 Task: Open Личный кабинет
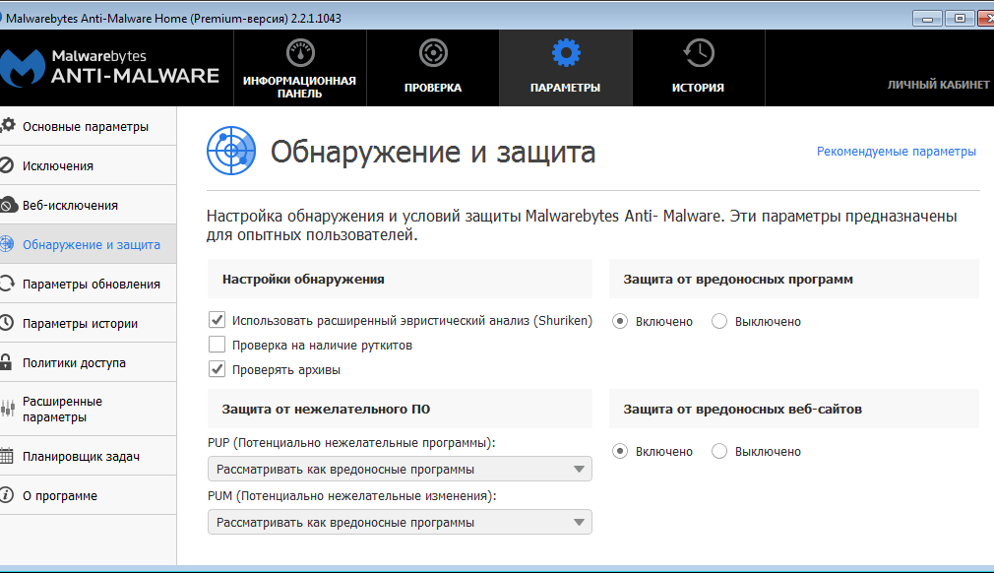[938, 85]
